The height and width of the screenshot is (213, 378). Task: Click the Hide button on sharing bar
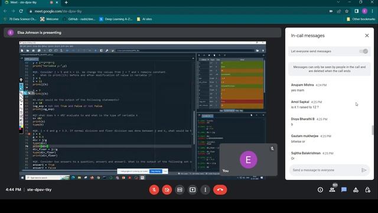(165, 171)
